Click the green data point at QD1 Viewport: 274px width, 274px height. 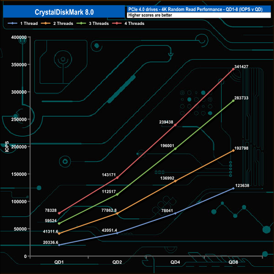(59, 224)
